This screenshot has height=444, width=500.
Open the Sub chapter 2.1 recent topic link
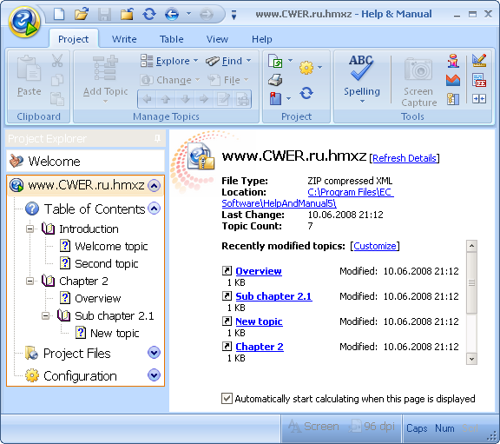coord(273,296)
